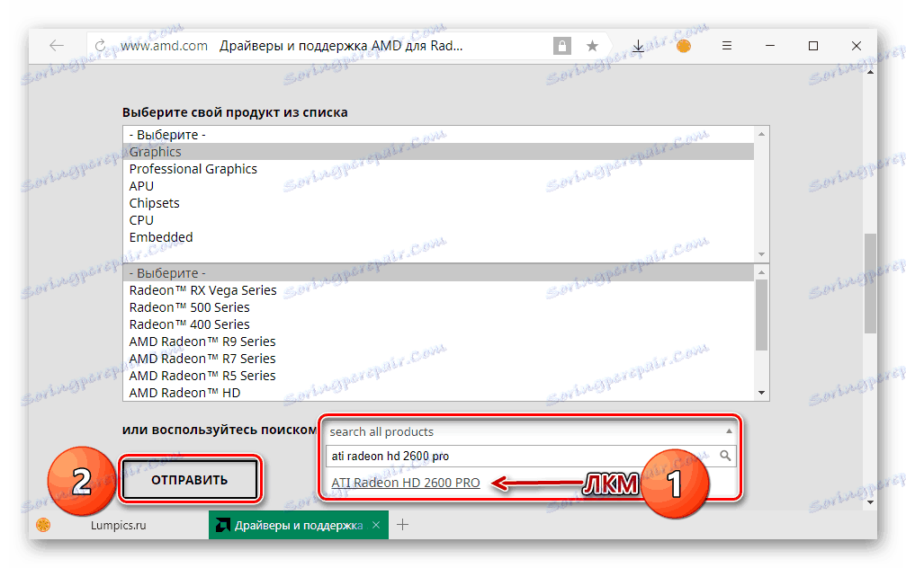Click the magnifier icon in the product search
The image size is (906, 568).
click(727, 456)
